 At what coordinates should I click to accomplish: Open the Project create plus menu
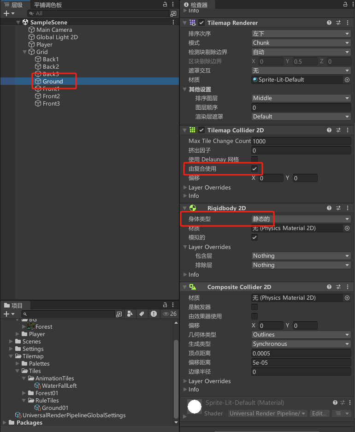[x=9, y=314]
